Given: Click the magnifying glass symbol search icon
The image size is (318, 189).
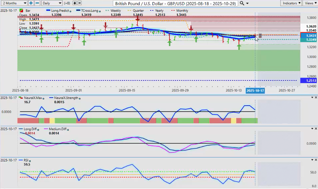Looking at the screenshot, I should click(242, 3).
